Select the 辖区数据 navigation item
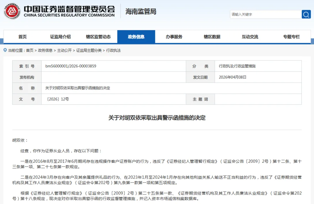This screenshot has height=204, width=314. (212, 37)
